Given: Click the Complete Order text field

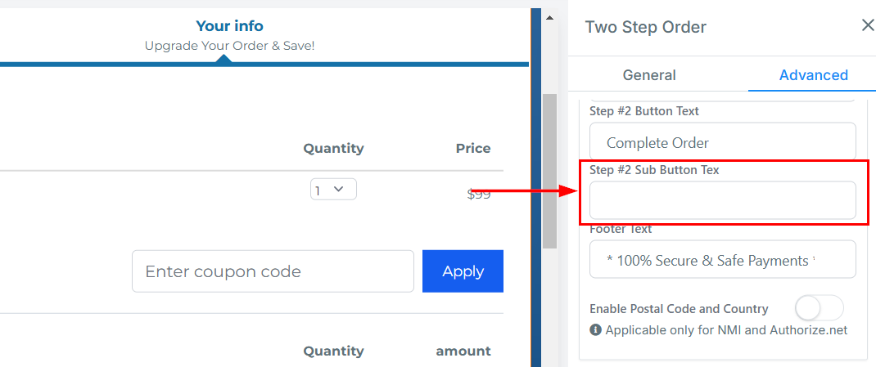Looking at the screenshot, I should pyautogui.click(x=722, y=142).
